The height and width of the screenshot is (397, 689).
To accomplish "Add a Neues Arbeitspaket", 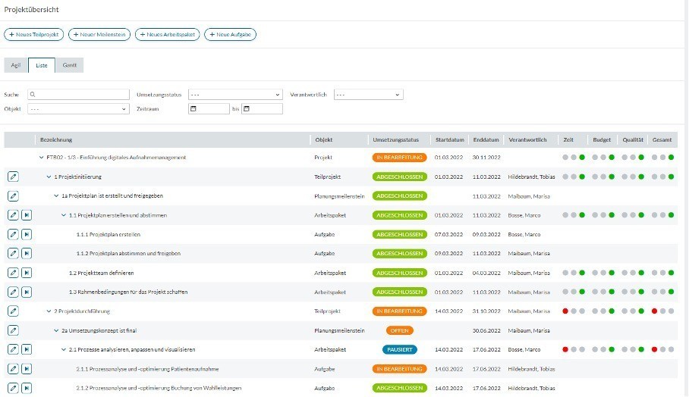I will tap(168, 34).
